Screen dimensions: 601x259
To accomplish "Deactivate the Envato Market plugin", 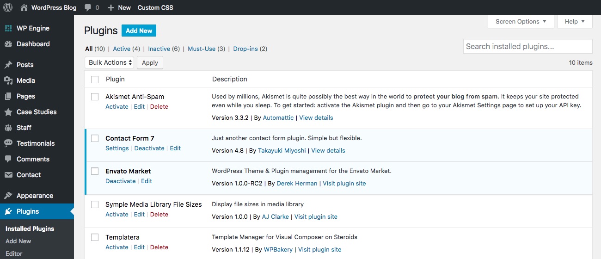I will (121, 181).
